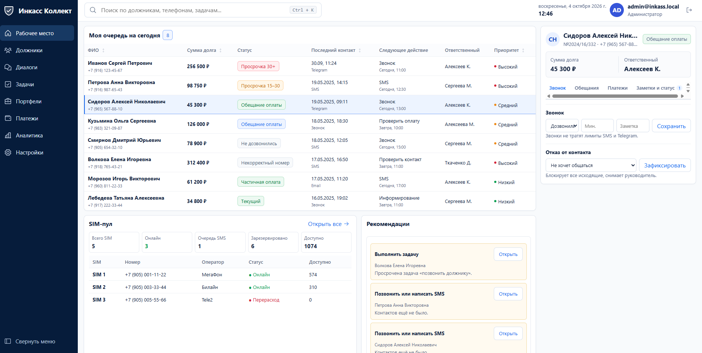Click the AD user avatar
Viewport: 702px width, 353px height.
tap(617, 10)
